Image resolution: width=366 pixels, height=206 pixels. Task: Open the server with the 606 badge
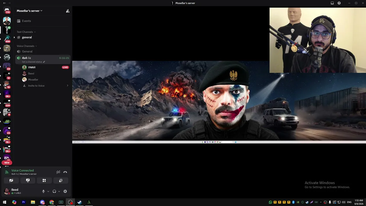7,39
